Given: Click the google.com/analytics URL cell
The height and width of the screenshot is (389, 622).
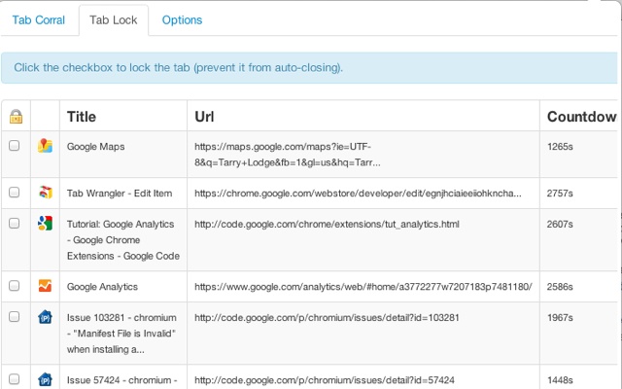Looking at the screenshot, I should click(363, 287).
